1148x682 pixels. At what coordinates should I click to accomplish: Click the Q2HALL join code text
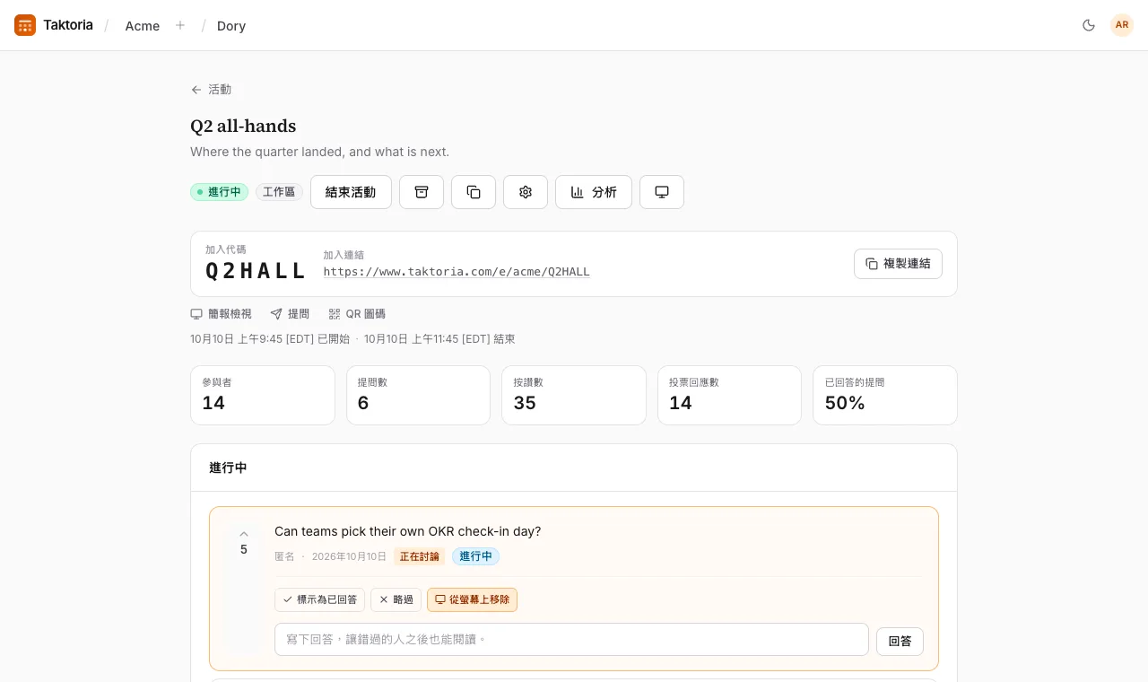pyautogui.click(x=256, y=271)
